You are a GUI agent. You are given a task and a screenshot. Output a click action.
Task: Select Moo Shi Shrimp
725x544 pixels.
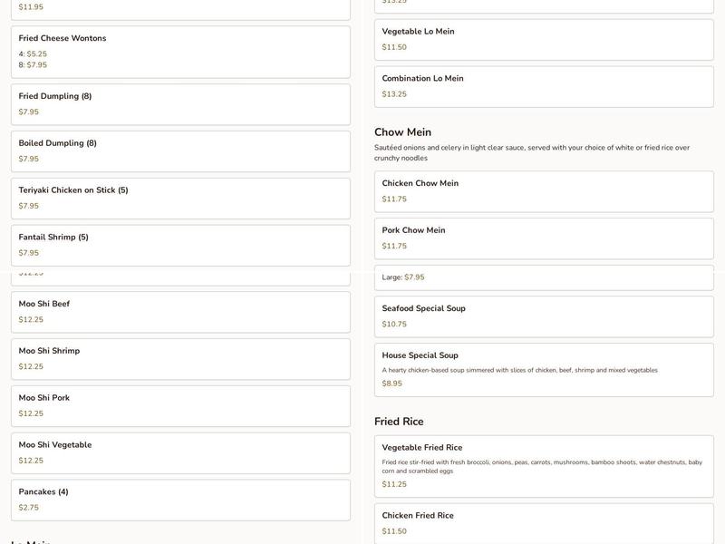180,359
